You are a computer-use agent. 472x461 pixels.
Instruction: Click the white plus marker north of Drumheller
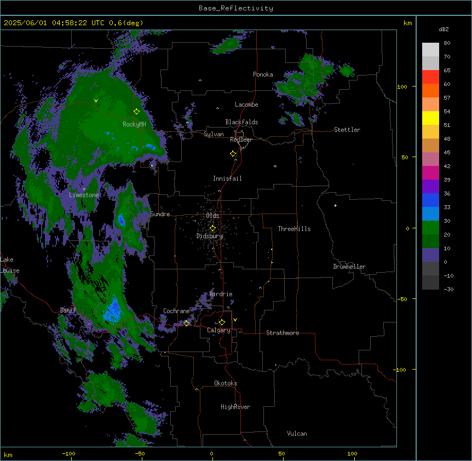[335, 205]
